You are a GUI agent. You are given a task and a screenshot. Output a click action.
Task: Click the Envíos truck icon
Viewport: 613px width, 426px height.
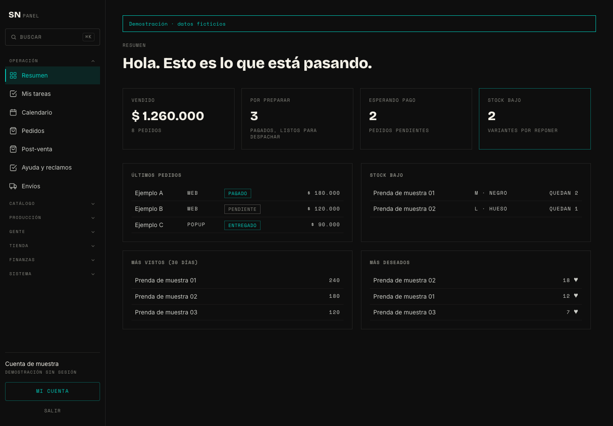point(13,186)
